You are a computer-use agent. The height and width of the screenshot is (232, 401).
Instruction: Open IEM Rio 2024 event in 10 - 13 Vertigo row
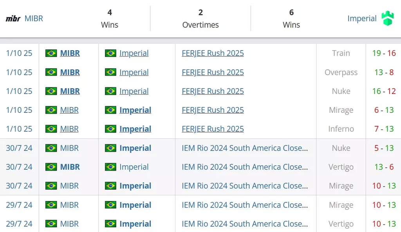[x=245, y=224]
